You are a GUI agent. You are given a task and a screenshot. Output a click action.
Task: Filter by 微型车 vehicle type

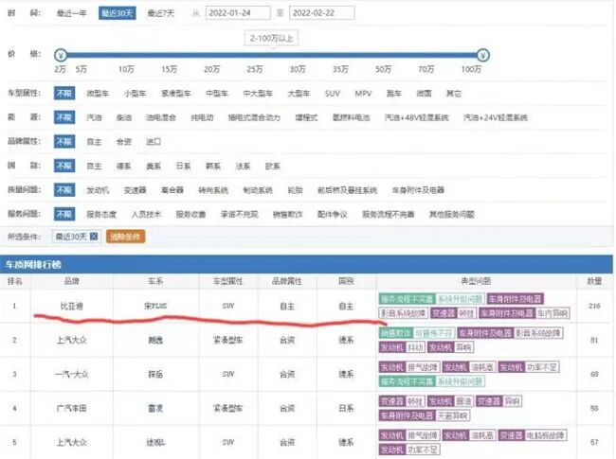pos(98,94)
